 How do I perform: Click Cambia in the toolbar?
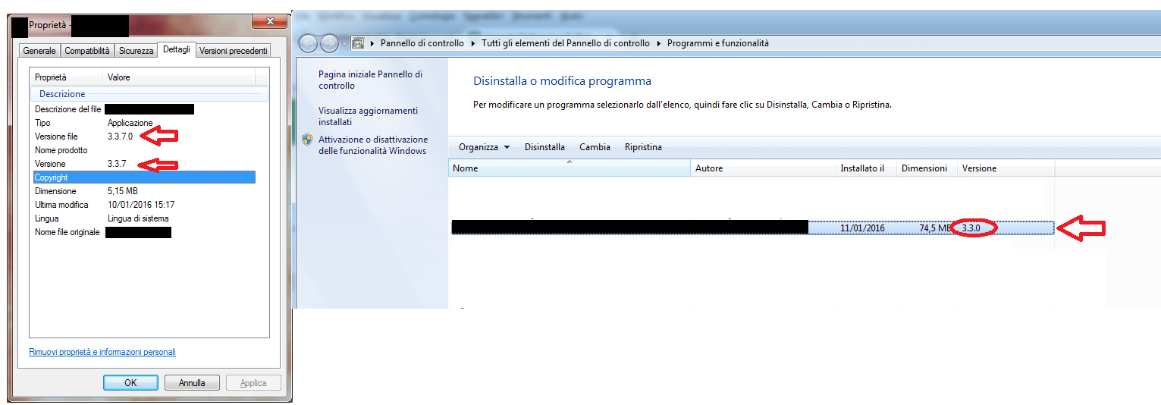[595, 147]
